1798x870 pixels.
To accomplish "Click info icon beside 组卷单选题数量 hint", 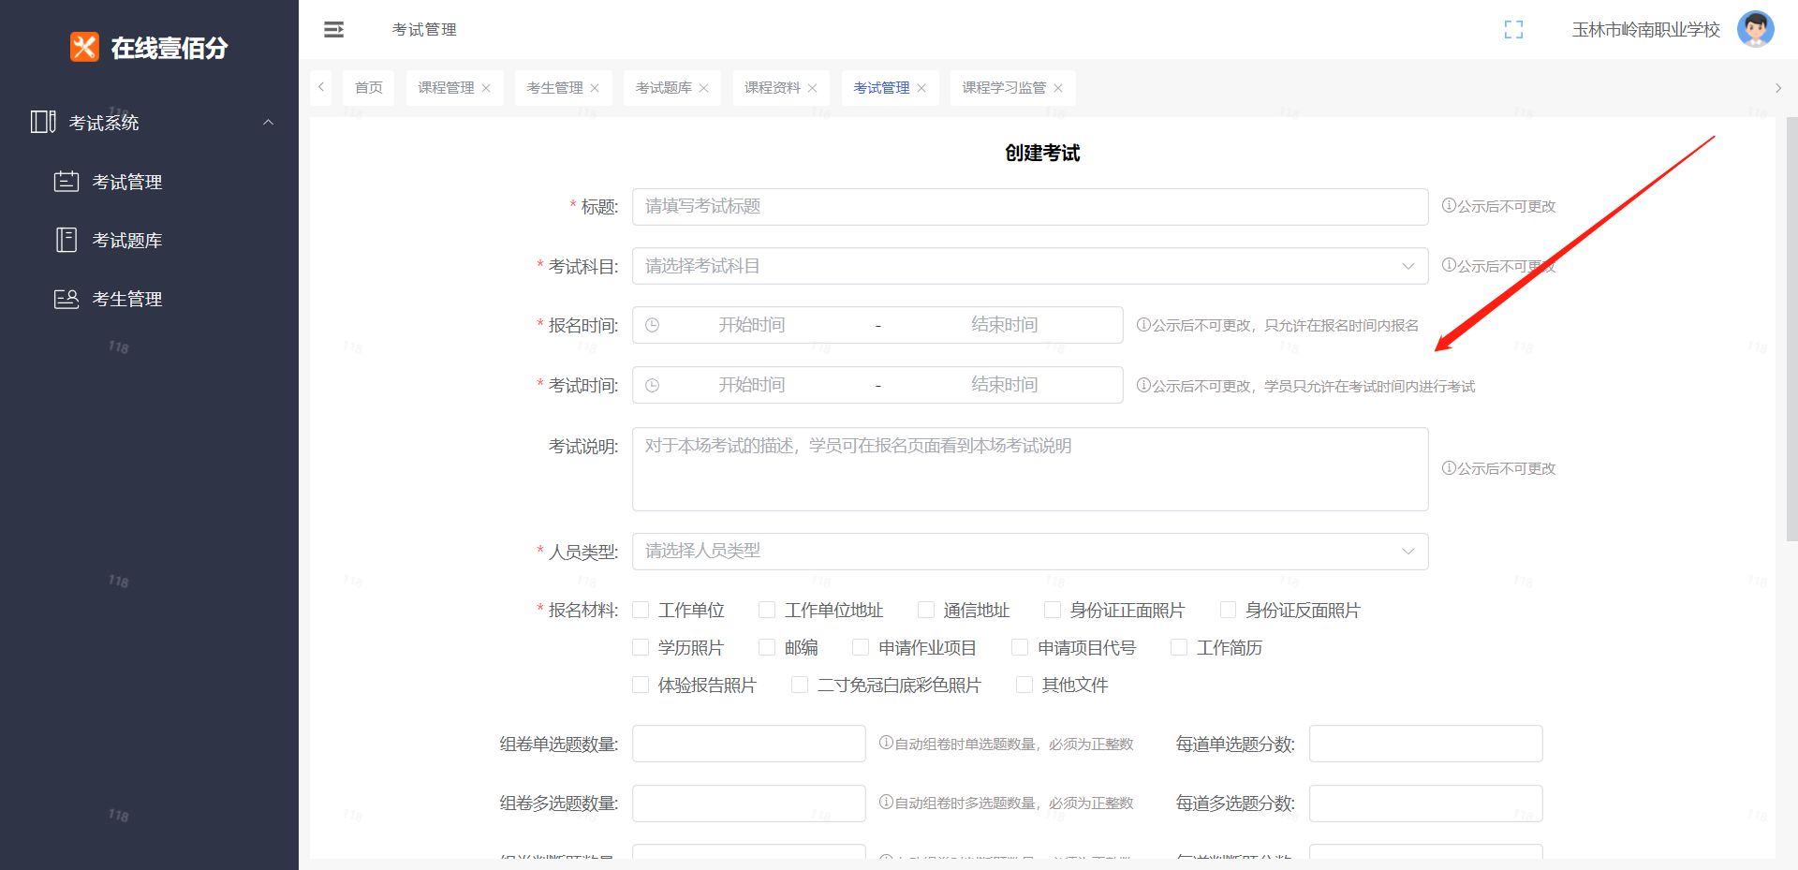I will [x=886, y=743].
